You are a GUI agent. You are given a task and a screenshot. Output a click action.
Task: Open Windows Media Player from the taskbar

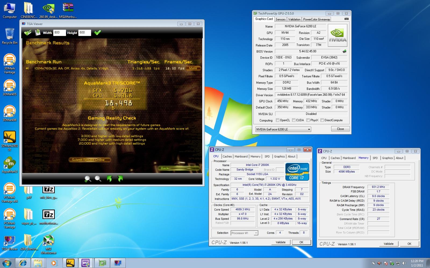[54, 263]
